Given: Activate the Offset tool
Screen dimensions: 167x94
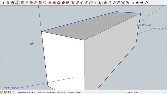Looking at the screenshot, I should click(x=72, y=3).
